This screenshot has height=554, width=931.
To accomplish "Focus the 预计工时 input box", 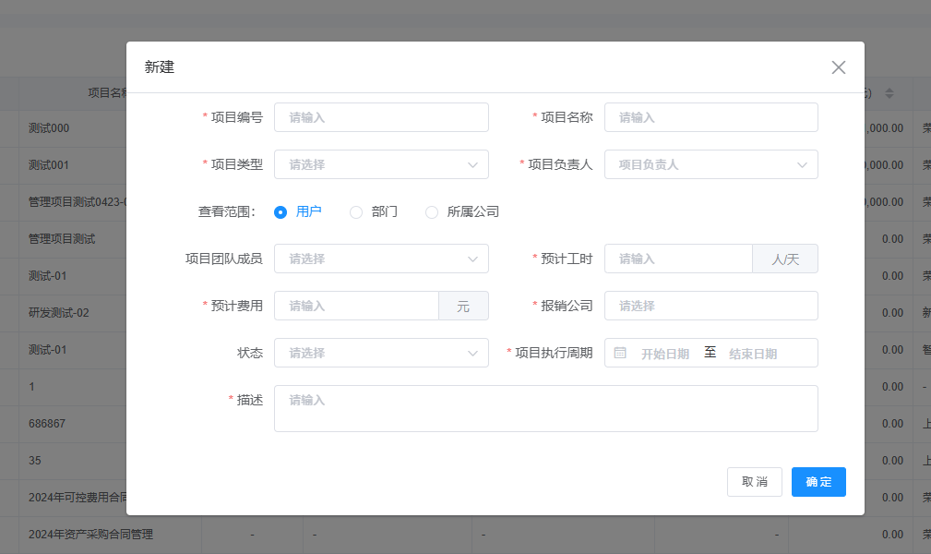I will click(x=678, y=259).
